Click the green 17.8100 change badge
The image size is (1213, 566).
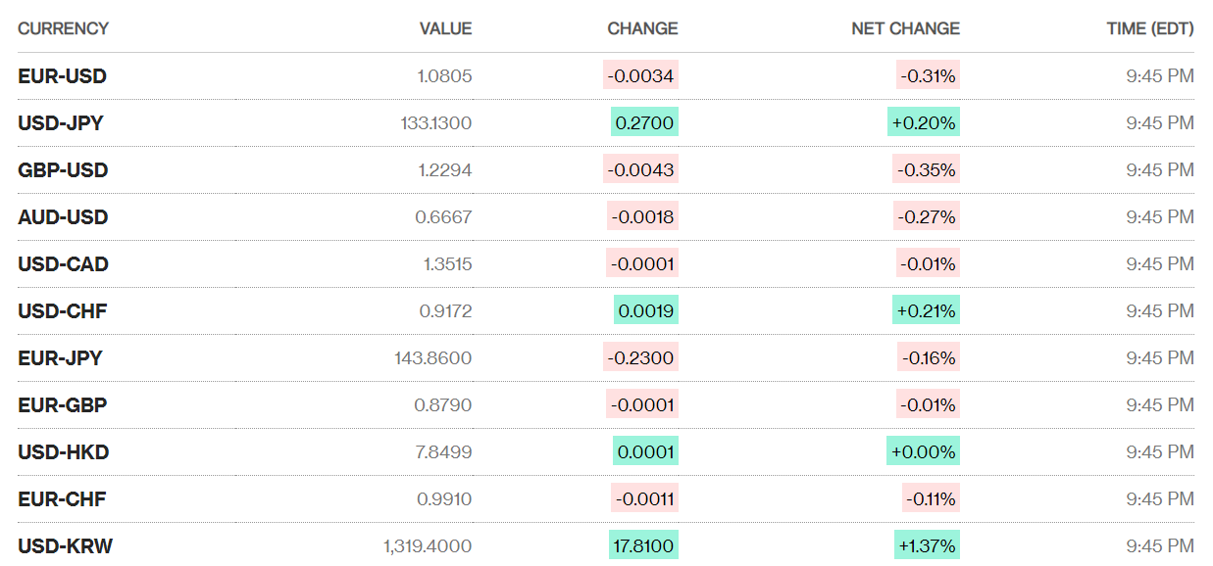click(x=643, y=546)
